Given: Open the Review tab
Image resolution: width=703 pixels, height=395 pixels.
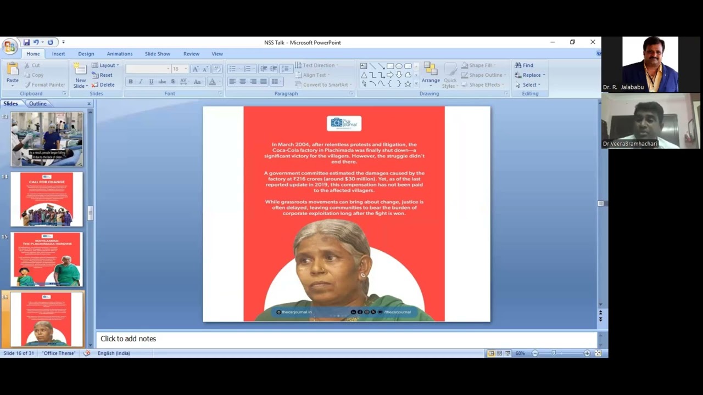Looking at the screenshot, I should point(191,54).
